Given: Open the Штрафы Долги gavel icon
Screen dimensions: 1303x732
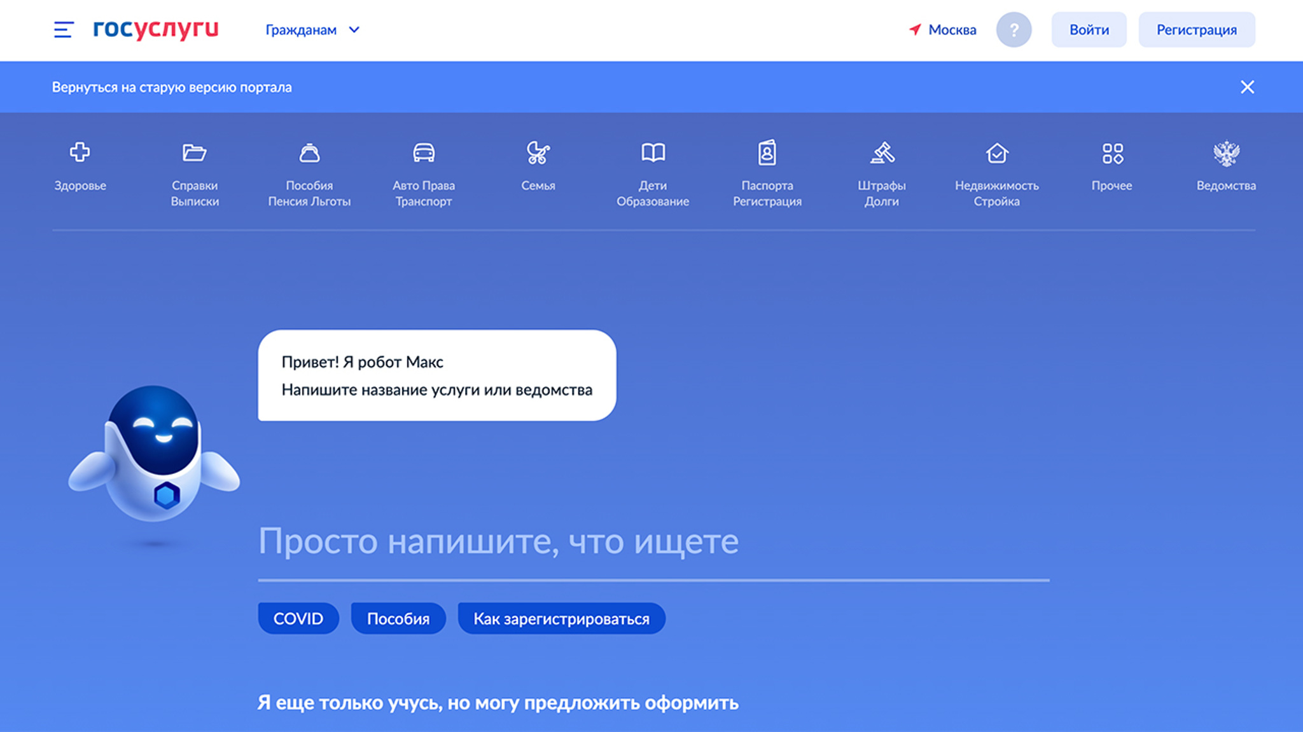Looking at the screenshot, I should point(882,152).
